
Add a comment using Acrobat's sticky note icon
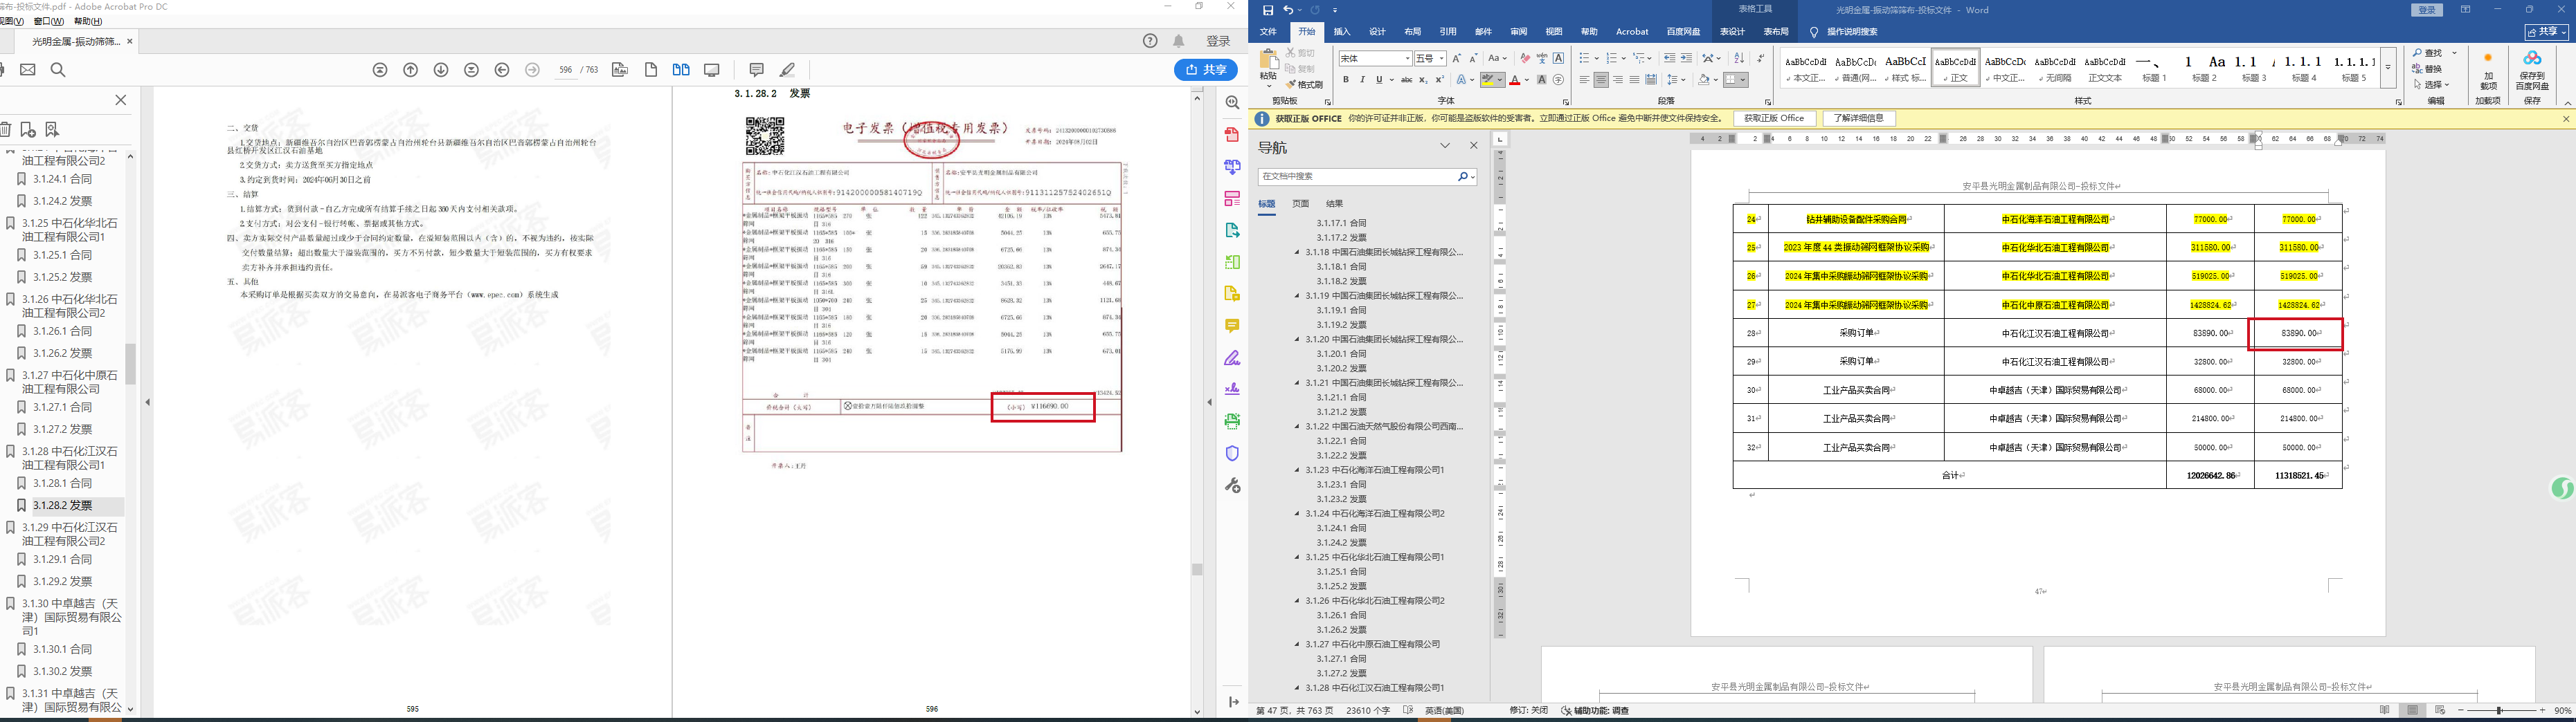pos(756,70)
